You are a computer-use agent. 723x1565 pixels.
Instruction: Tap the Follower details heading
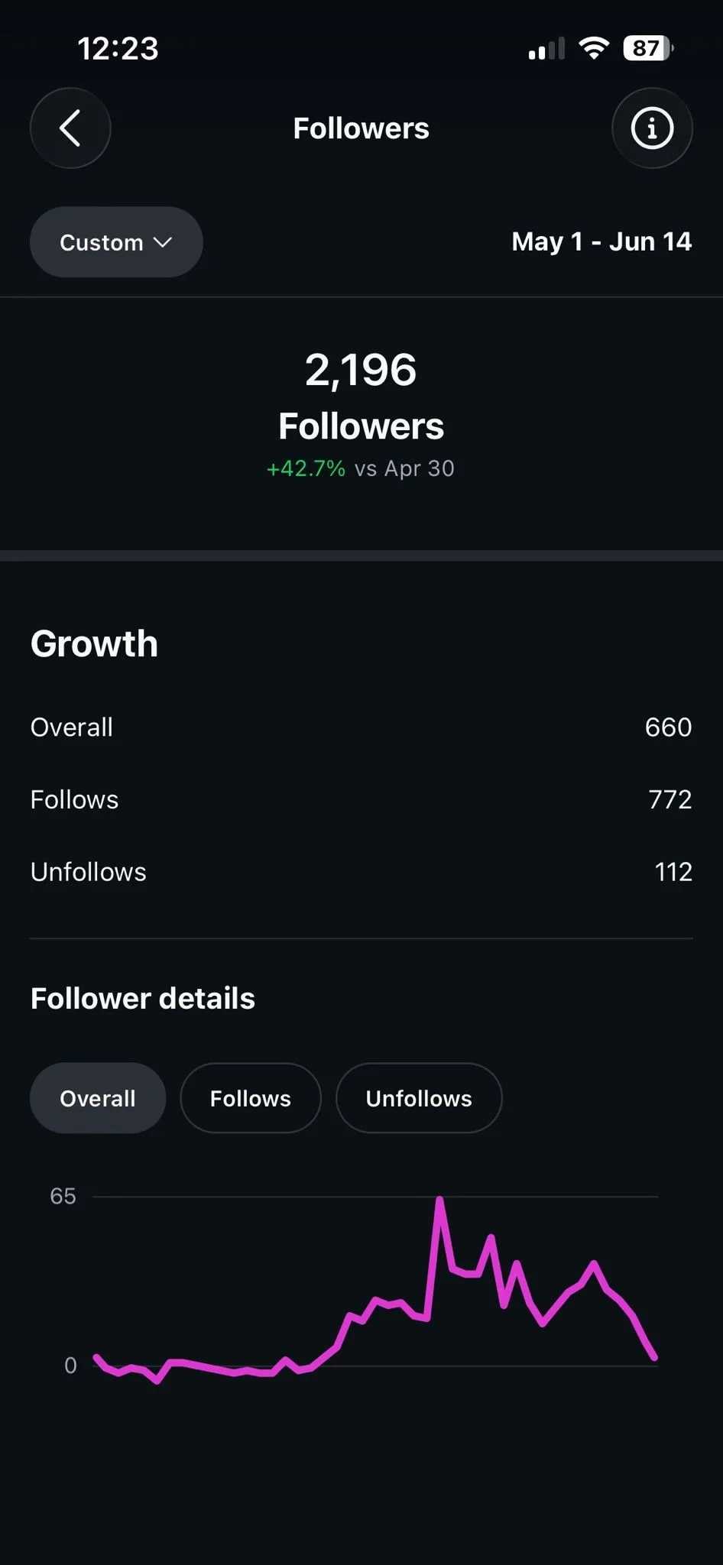point(143,998)
